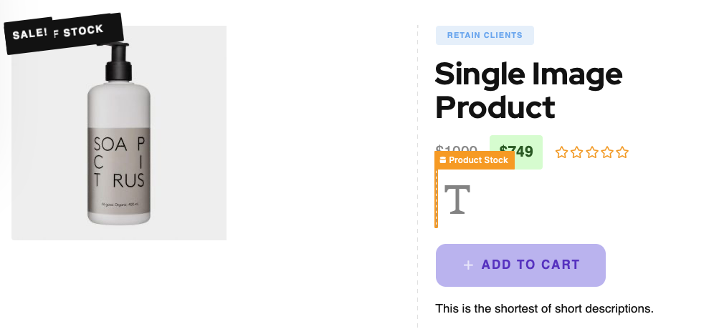Click the large T text placeholder icon
Image resolution: width=714 pixels, height=329 pixels.
tap(457, 200)
